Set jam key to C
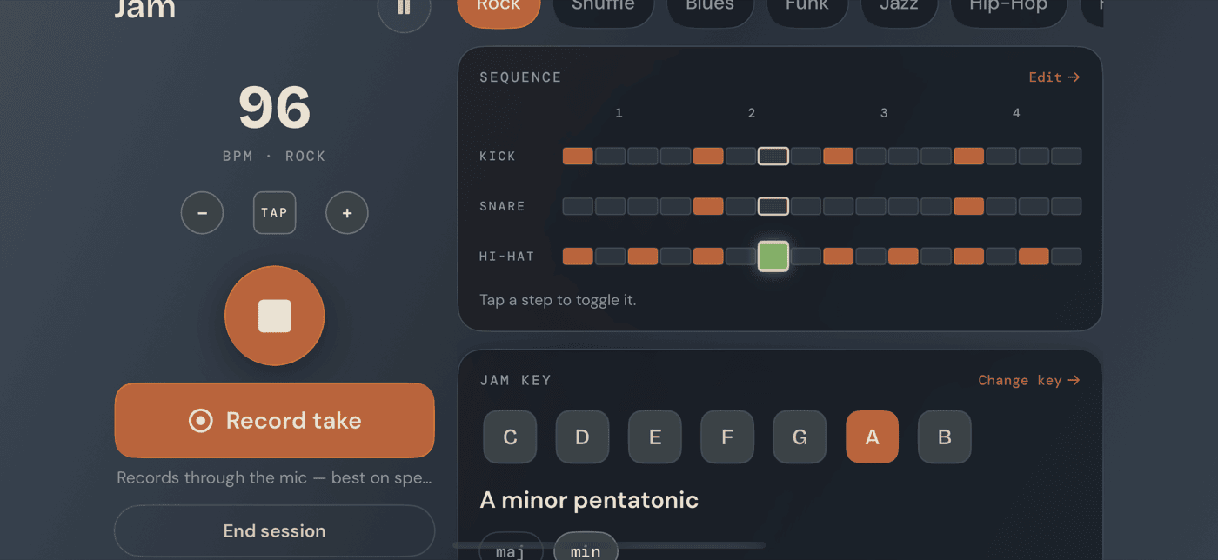The height and width of the screenshot is (560, 1218). click(510, 437)
